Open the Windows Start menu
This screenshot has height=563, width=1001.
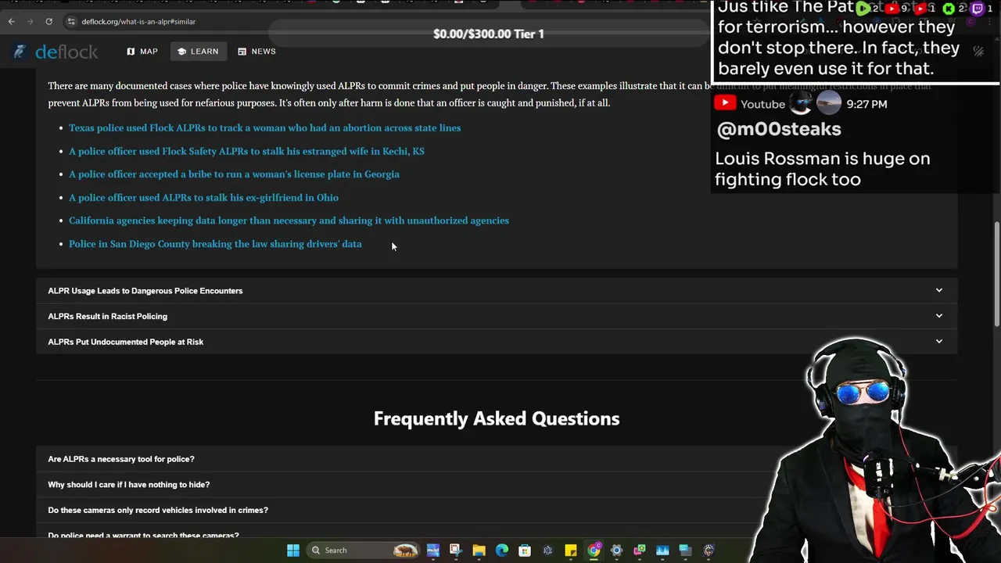pos(293,550)
